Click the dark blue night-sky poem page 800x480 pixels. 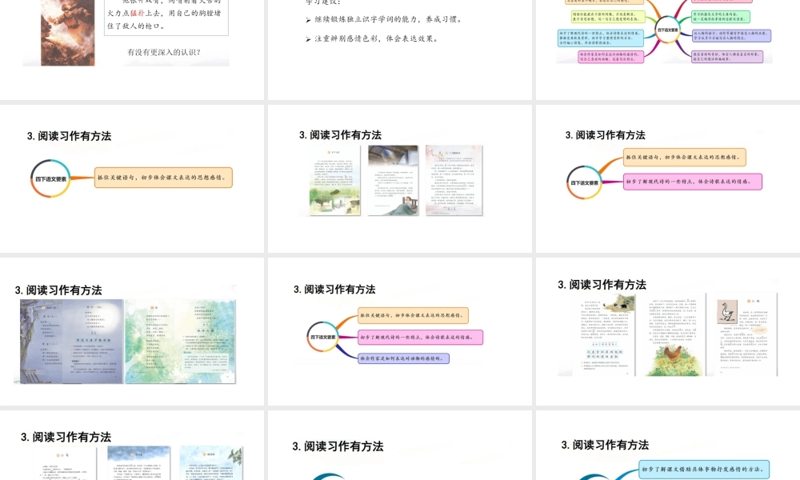point(71,342)
